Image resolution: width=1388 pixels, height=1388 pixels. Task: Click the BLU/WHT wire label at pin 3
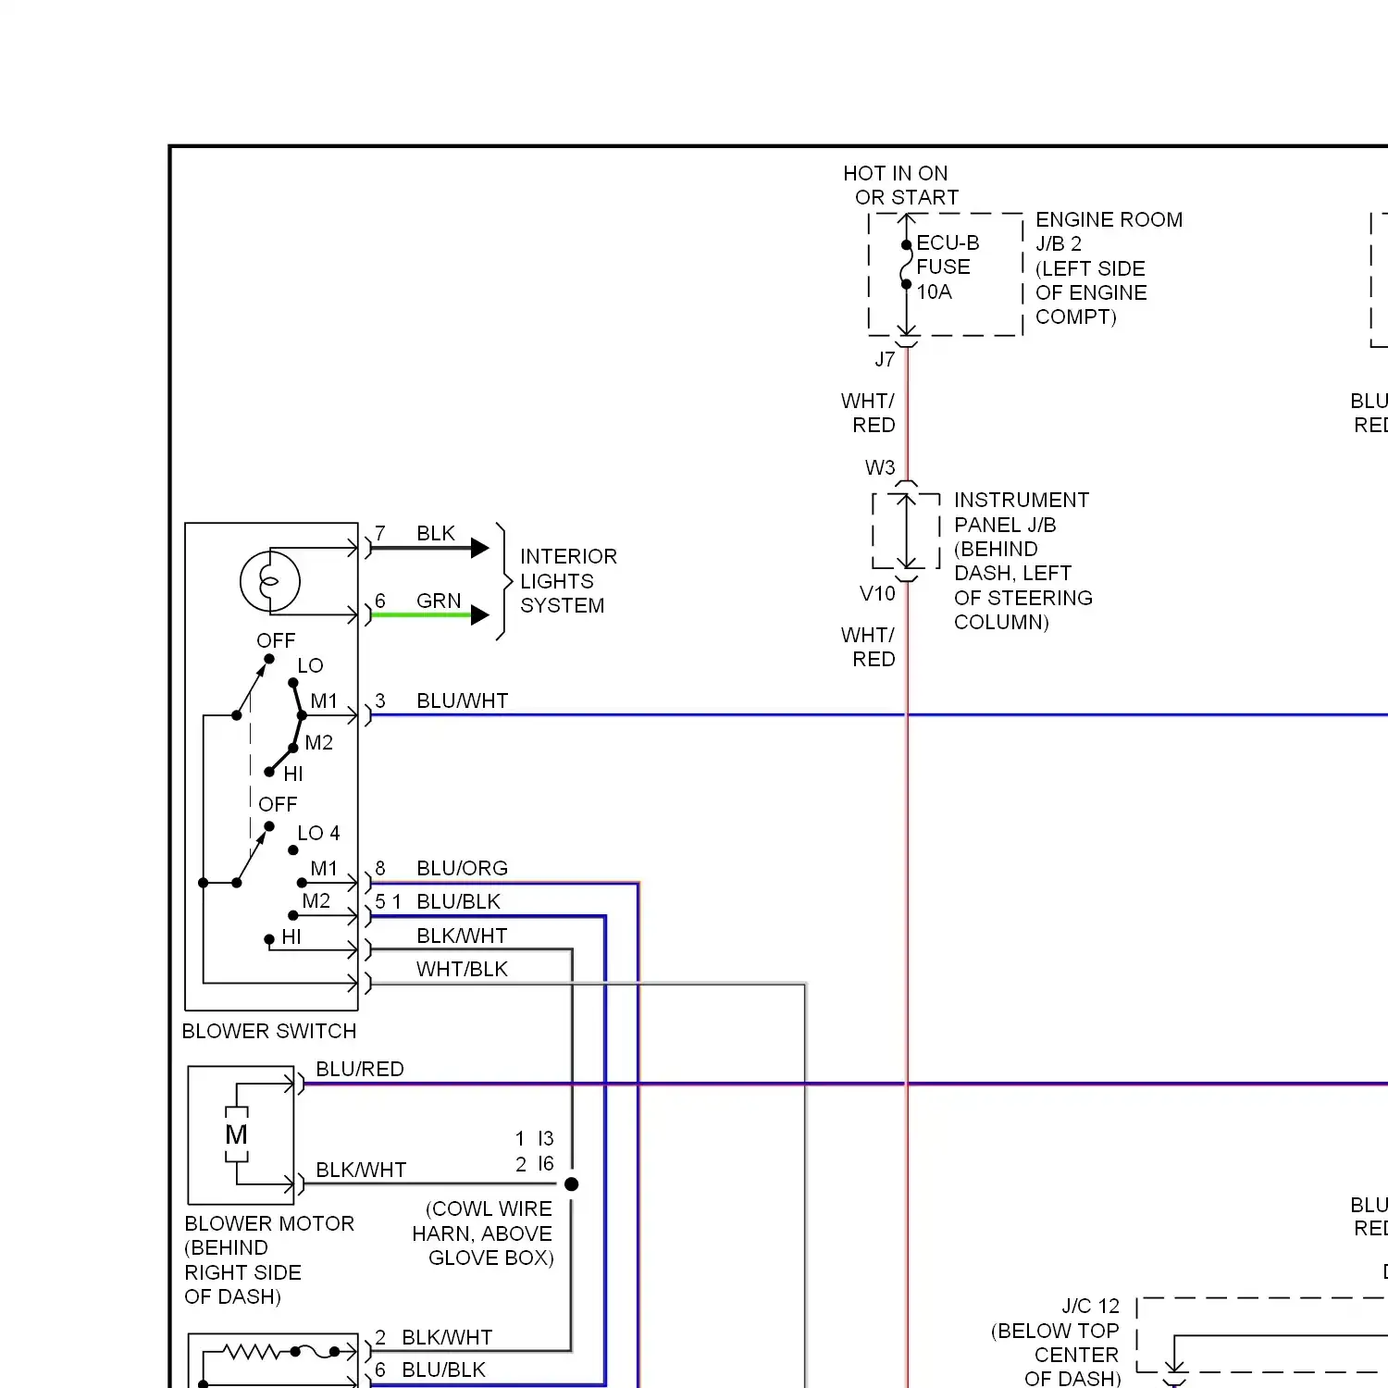(463, 701)
